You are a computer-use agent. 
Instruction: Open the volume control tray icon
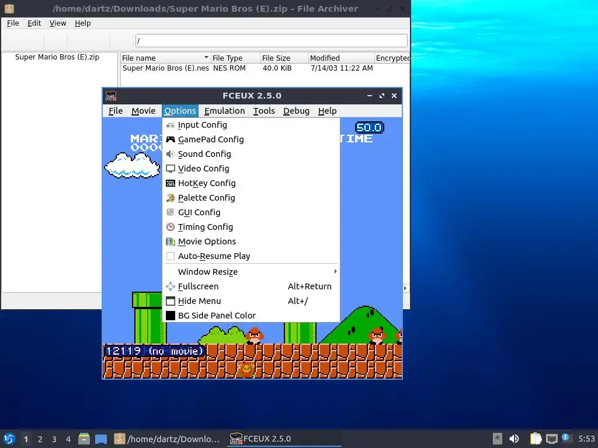(514, 439)
